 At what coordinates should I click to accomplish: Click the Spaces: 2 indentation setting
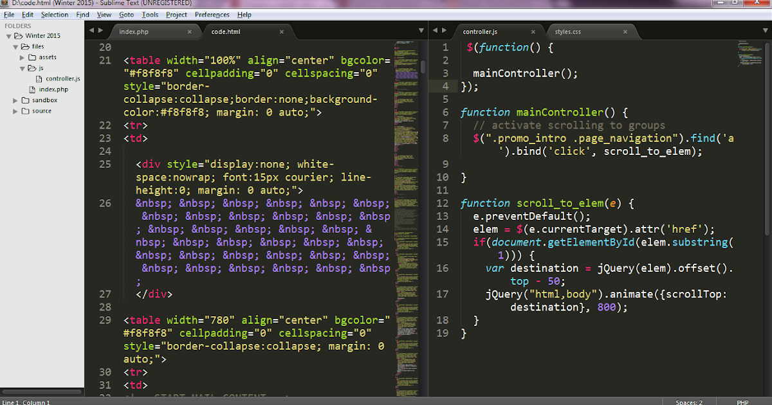pos(689,402)
